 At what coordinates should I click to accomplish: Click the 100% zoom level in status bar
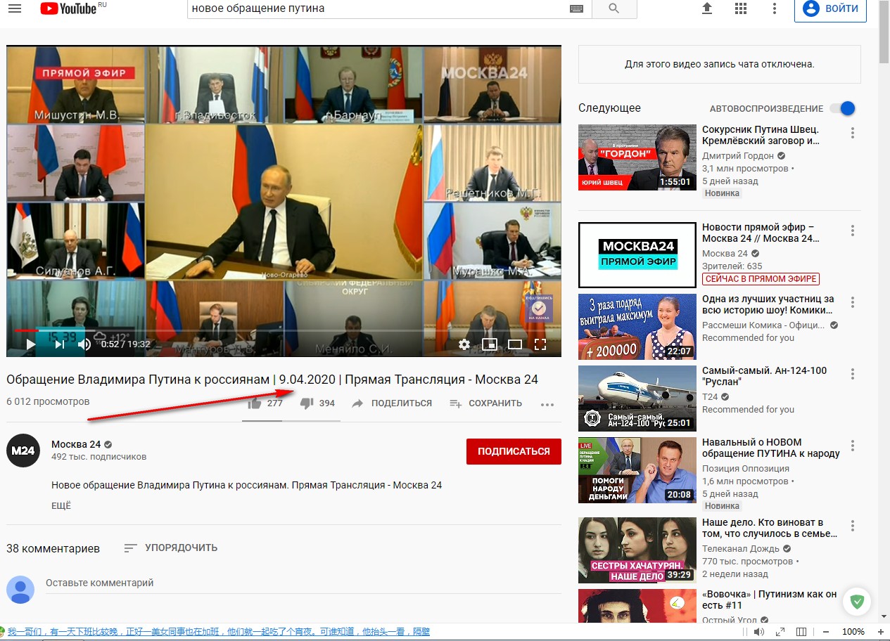(x=853, y=632)
